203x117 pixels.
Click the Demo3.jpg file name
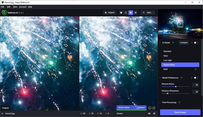(x=10, y=114)
